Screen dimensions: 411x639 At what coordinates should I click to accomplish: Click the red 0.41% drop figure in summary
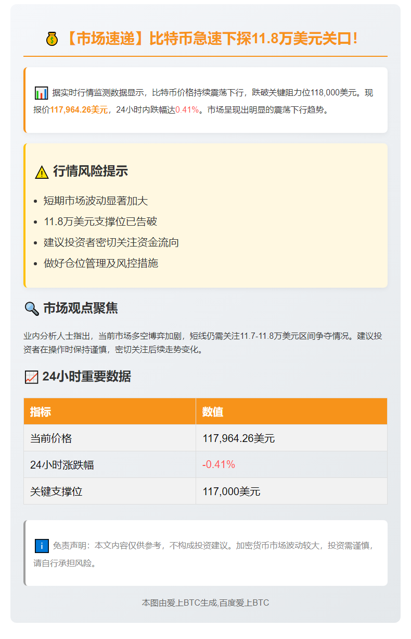click(187, 110)
